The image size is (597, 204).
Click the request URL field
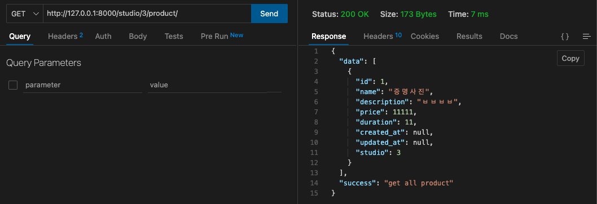tap(147, 14)
